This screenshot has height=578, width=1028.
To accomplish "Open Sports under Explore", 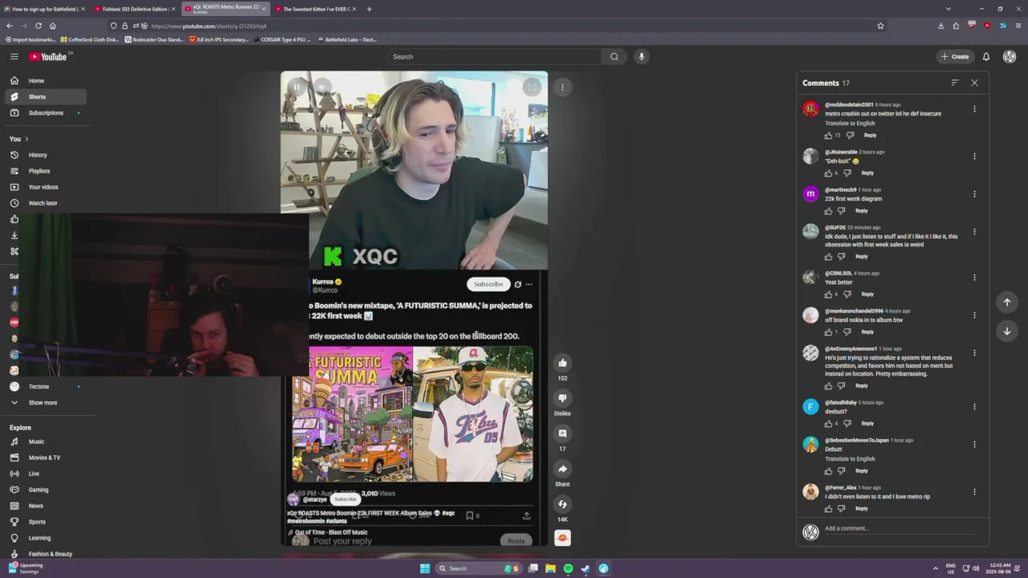I will (x=46, y=522).
